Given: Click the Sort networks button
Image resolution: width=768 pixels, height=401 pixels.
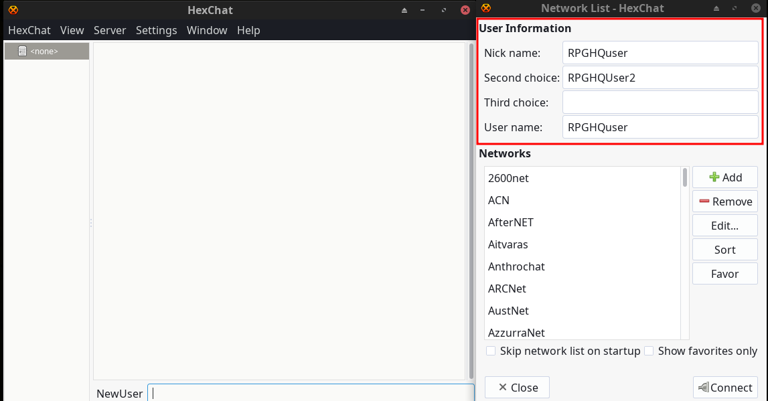Looking at the screenshot, I should pos(725,250).
